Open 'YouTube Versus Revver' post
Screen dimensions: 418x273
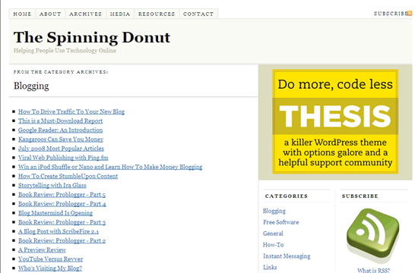point(50,259)
